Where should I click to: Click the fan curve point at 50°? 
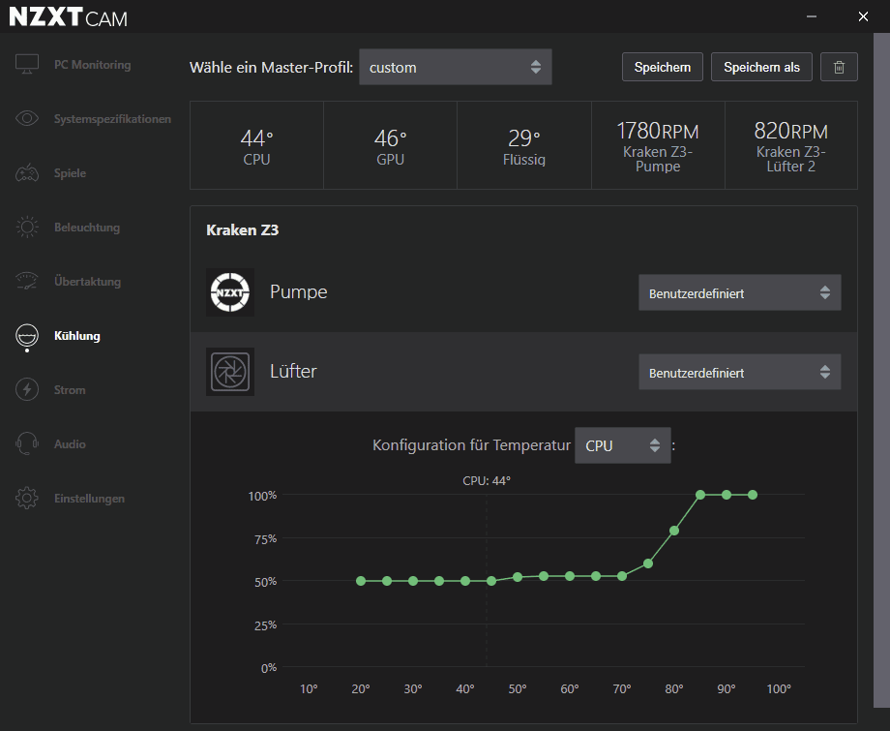click(518, 577)
